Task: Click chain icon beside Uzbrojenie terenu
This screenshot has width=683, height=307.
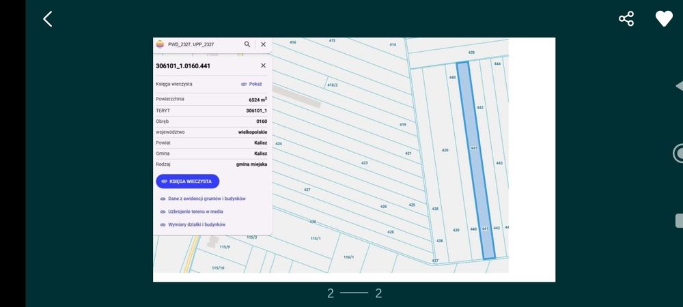Action: (163, 211)
